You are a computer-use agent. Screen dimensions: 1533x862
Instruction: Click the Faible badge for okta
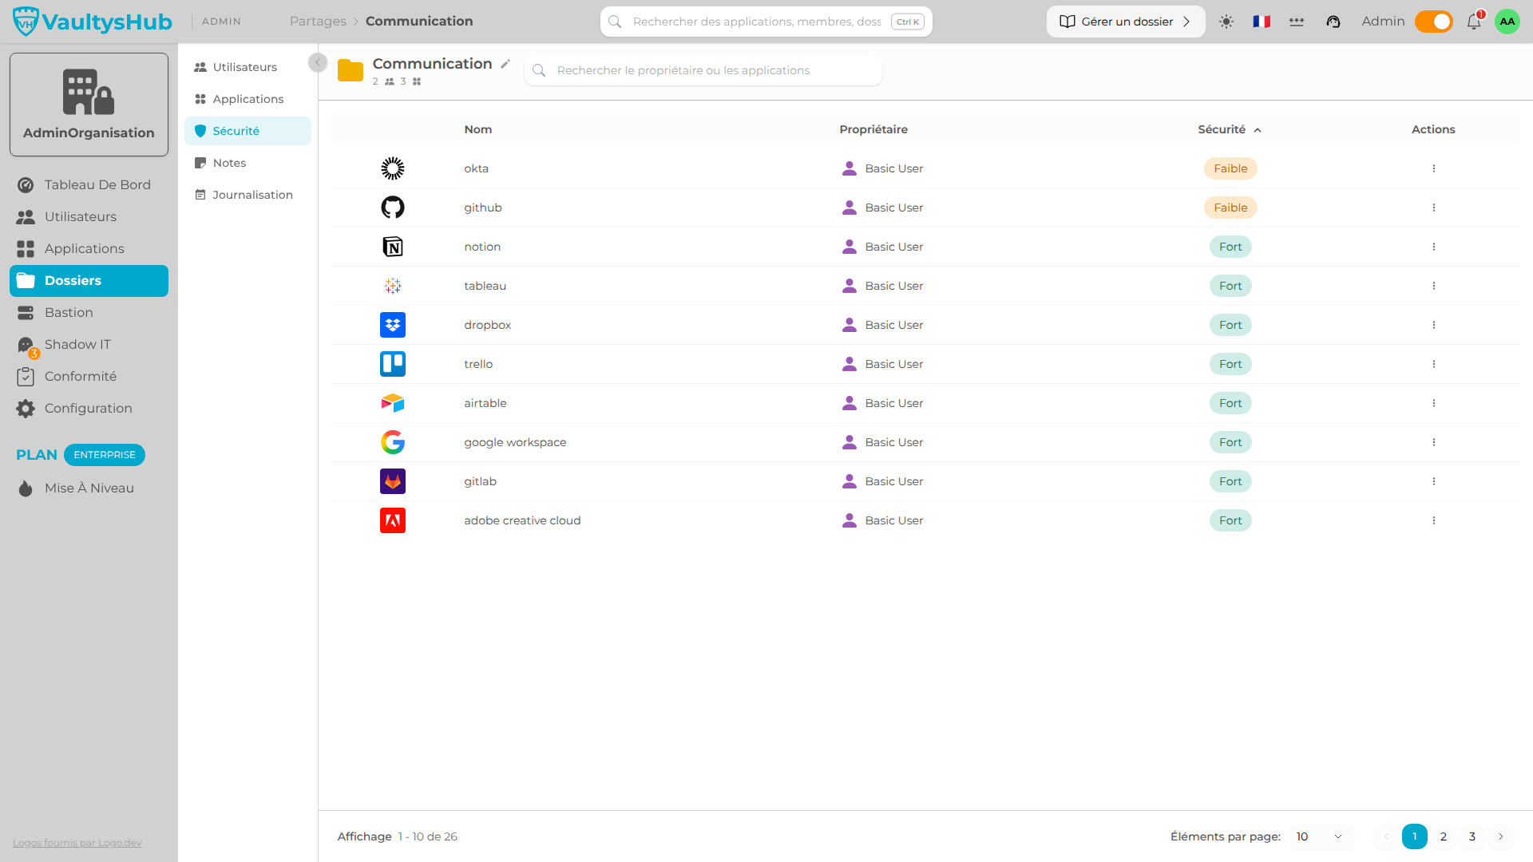coord(1230,168)
